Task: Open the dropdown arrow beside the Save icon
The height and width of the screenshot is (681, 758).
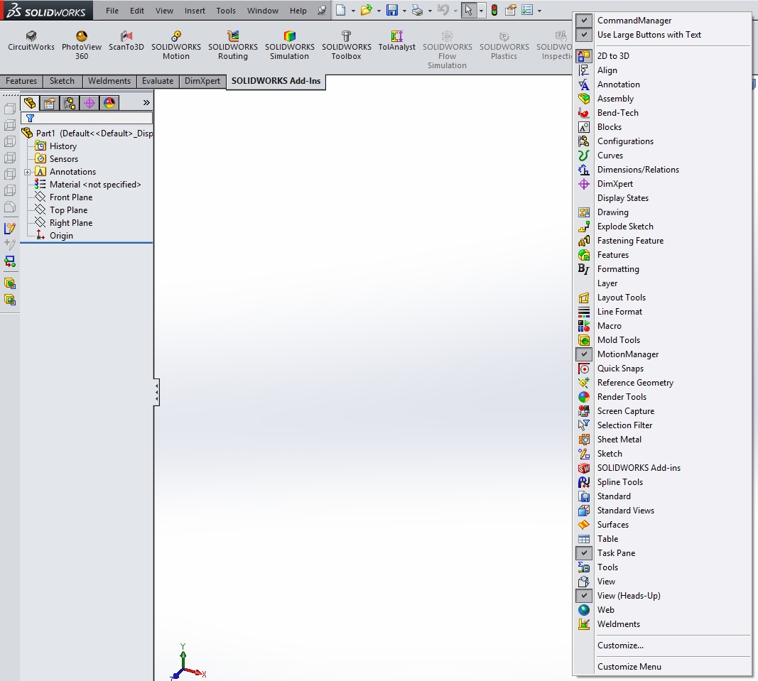Action: tap(405, 11)
